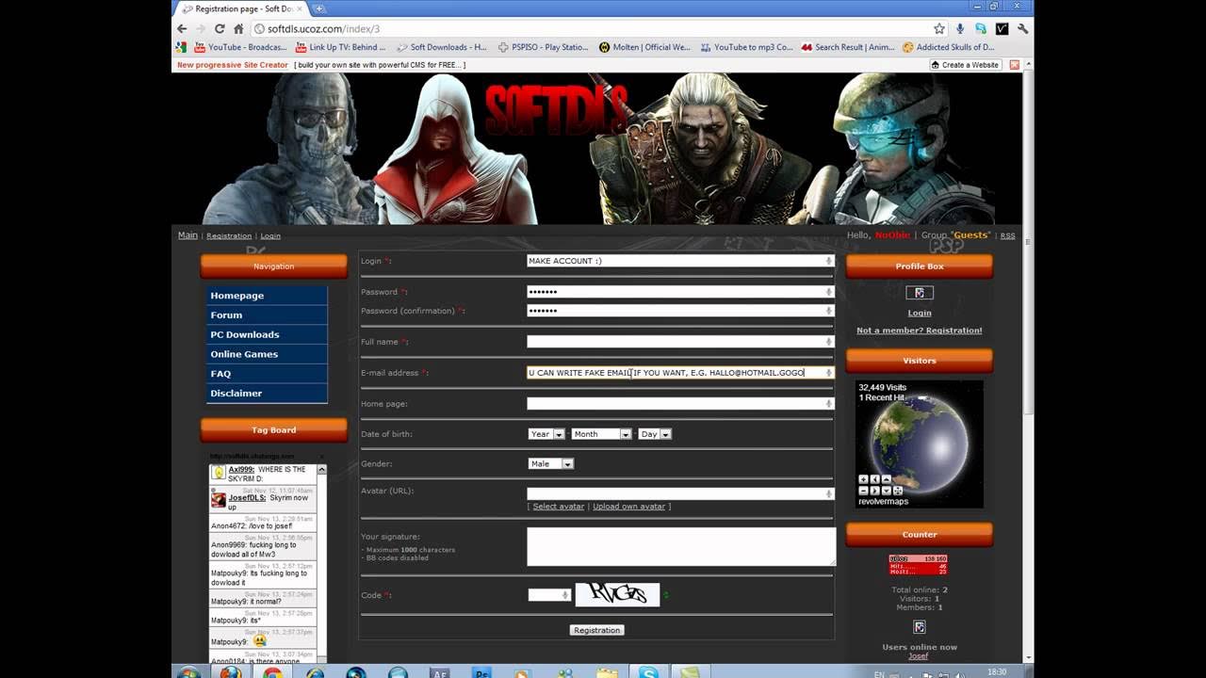The width and height of the screenshot is (1206, 678).
Task: Refresh the captcha code image
Action: [x=666, y=595]
